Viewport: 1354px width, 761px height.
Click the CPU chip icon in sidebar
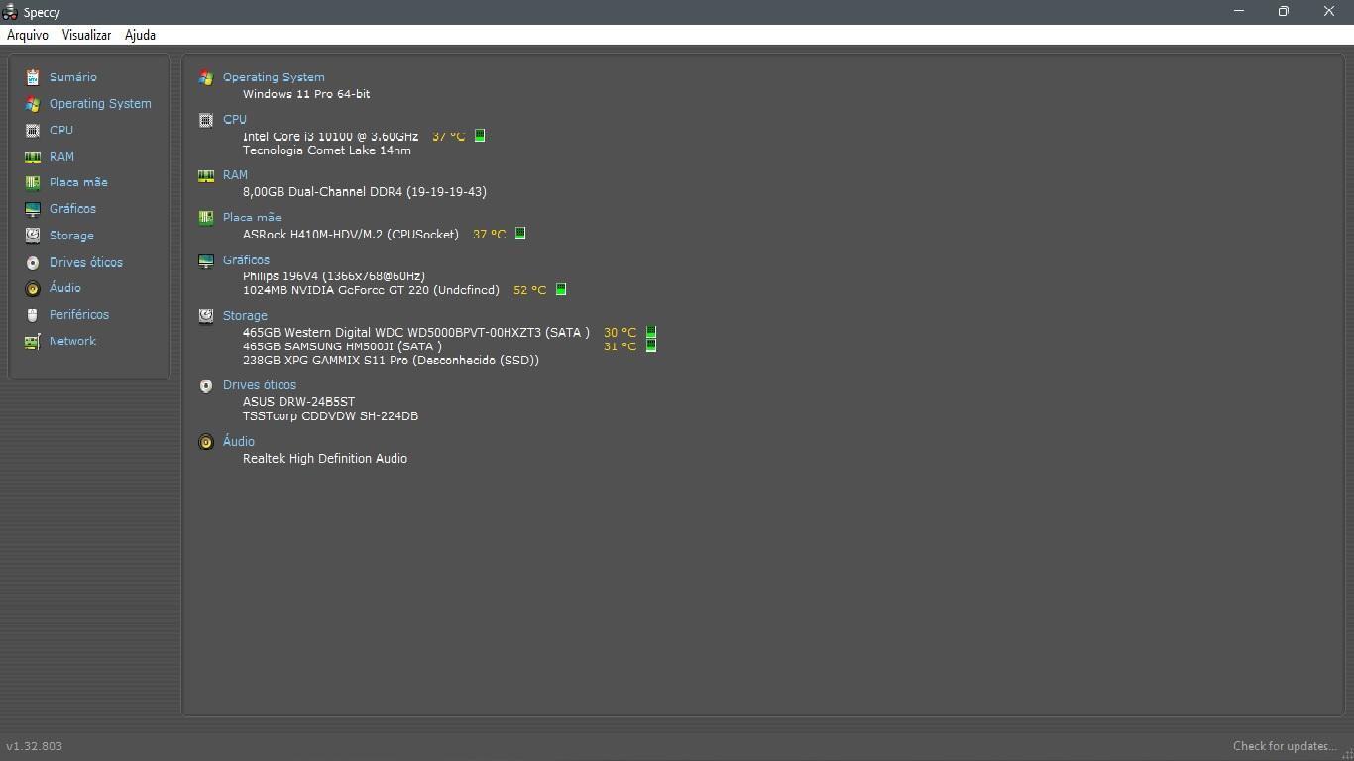click(x=33, y=130)
